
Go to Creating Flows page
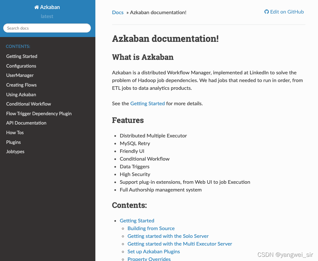[x=21, y=85]
